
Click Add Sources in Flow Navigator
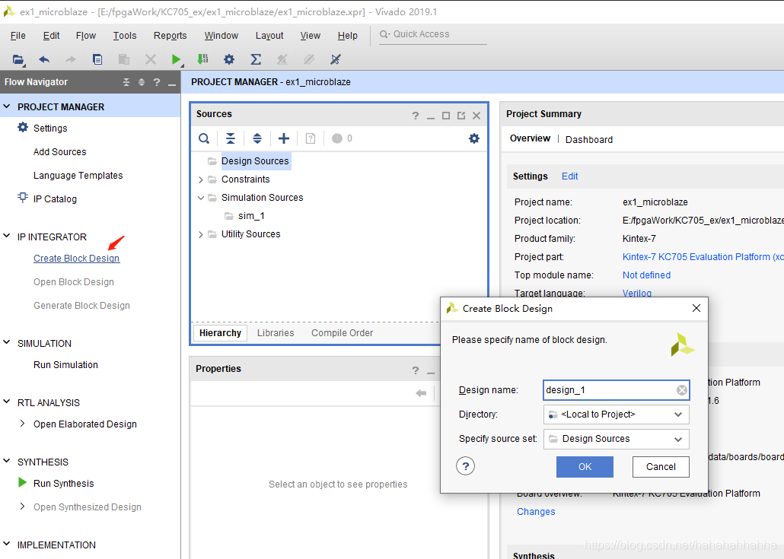click(x=59, y=152)
